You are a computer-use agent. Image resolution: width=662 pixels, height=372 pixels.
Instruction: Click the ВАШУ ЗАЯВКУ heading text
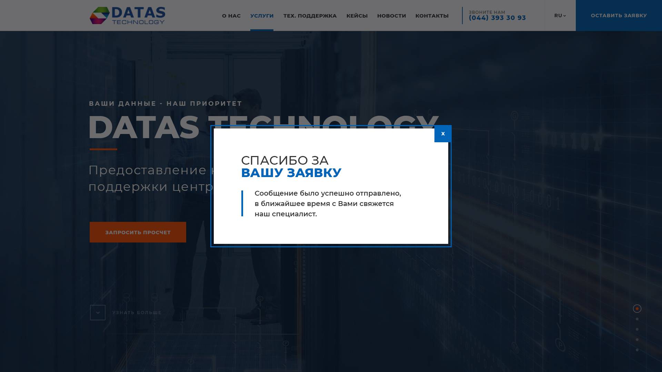[x=291, y=173]
